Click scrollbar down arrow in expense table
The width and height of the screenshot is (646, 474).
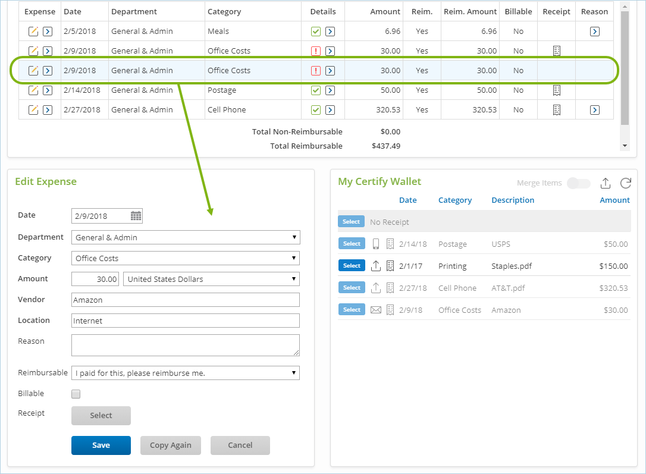(625, 146)
